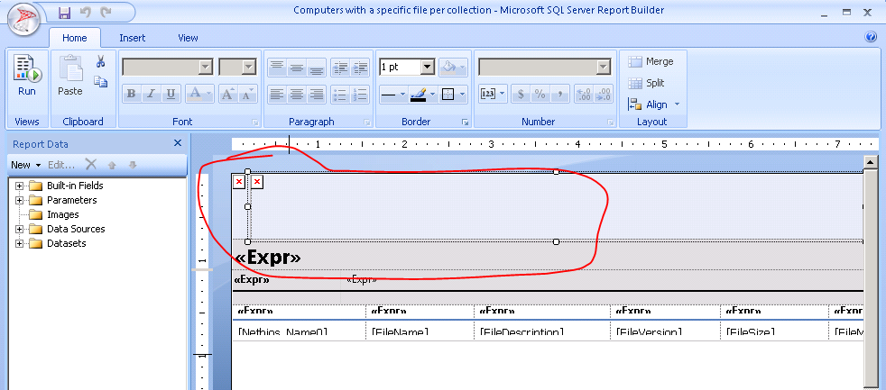Copy selection with copy icon
This screenshot has width=886, height=390.
(x=100, y=82)
